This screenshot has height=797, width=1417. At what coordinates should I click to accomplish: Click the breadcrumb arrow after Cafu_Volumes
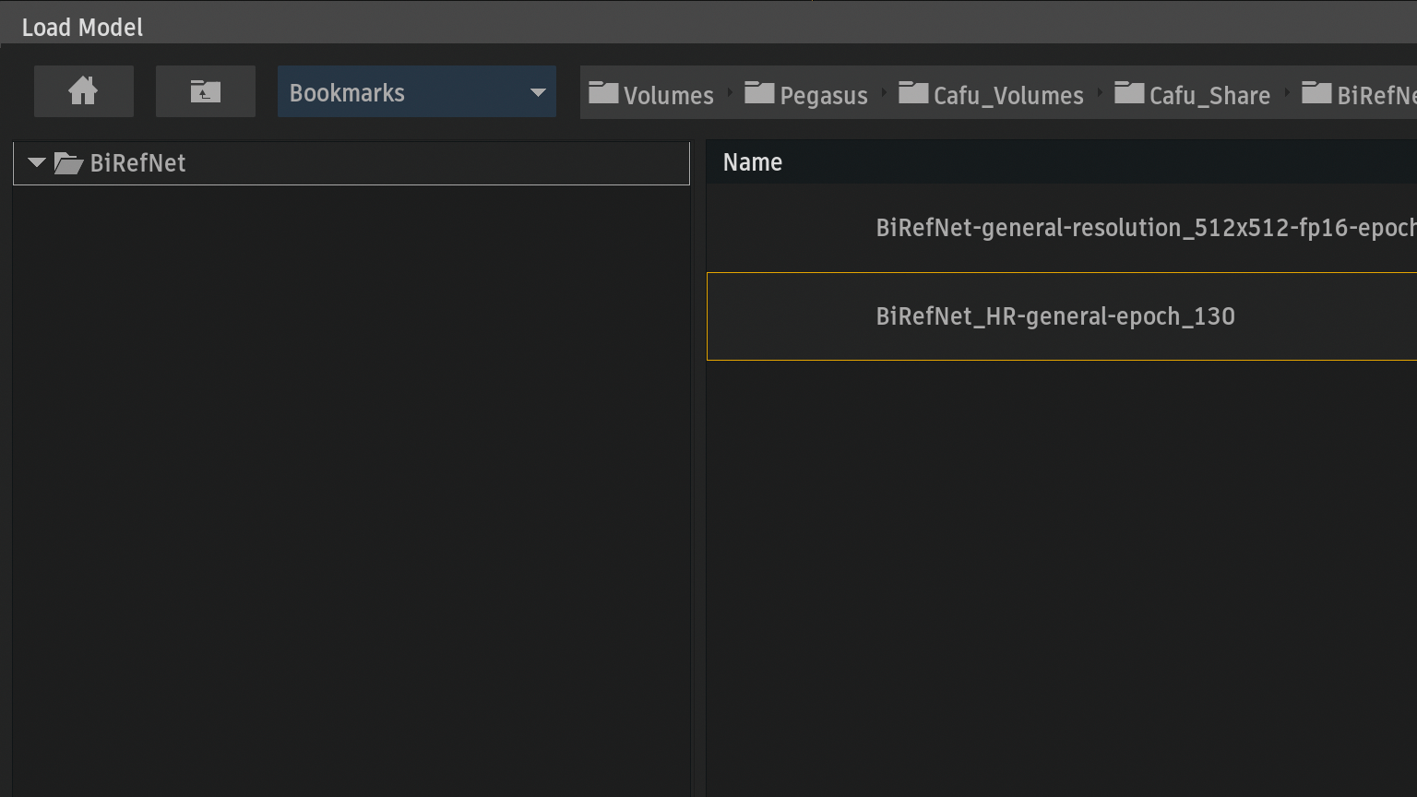(x=1100, y=93)
